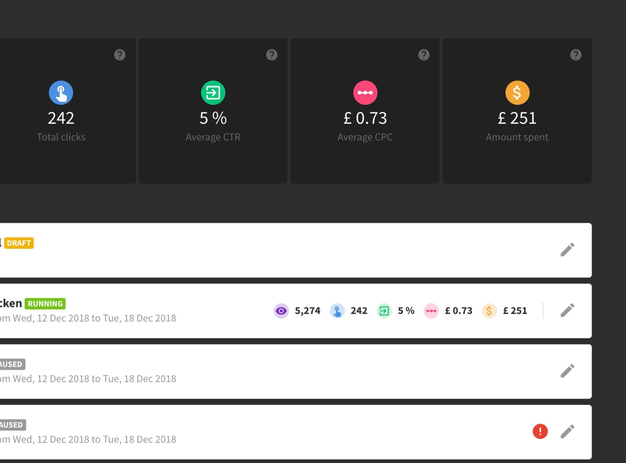Open help for Total clicks card
The width and height of the screenshot is (626, 463).
click(x=120, y=55)
